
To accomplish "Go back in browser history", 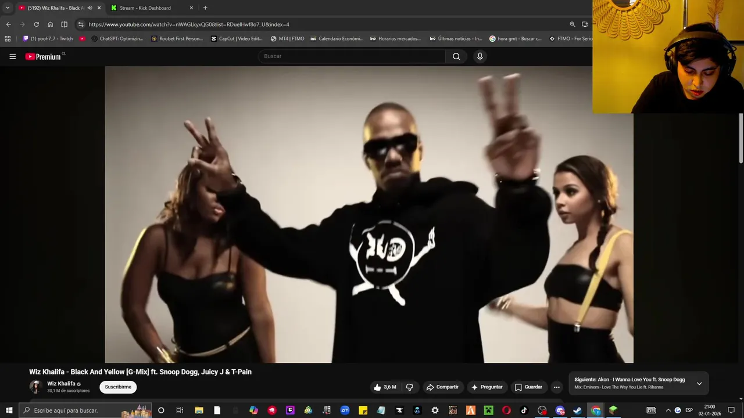I will coord(8,24).
